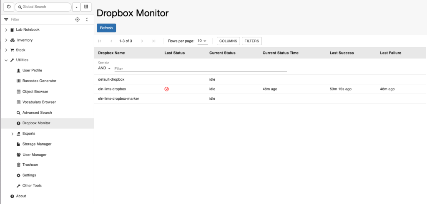
Task: Click the COLUMNS button
Action: tap(228, 41)
